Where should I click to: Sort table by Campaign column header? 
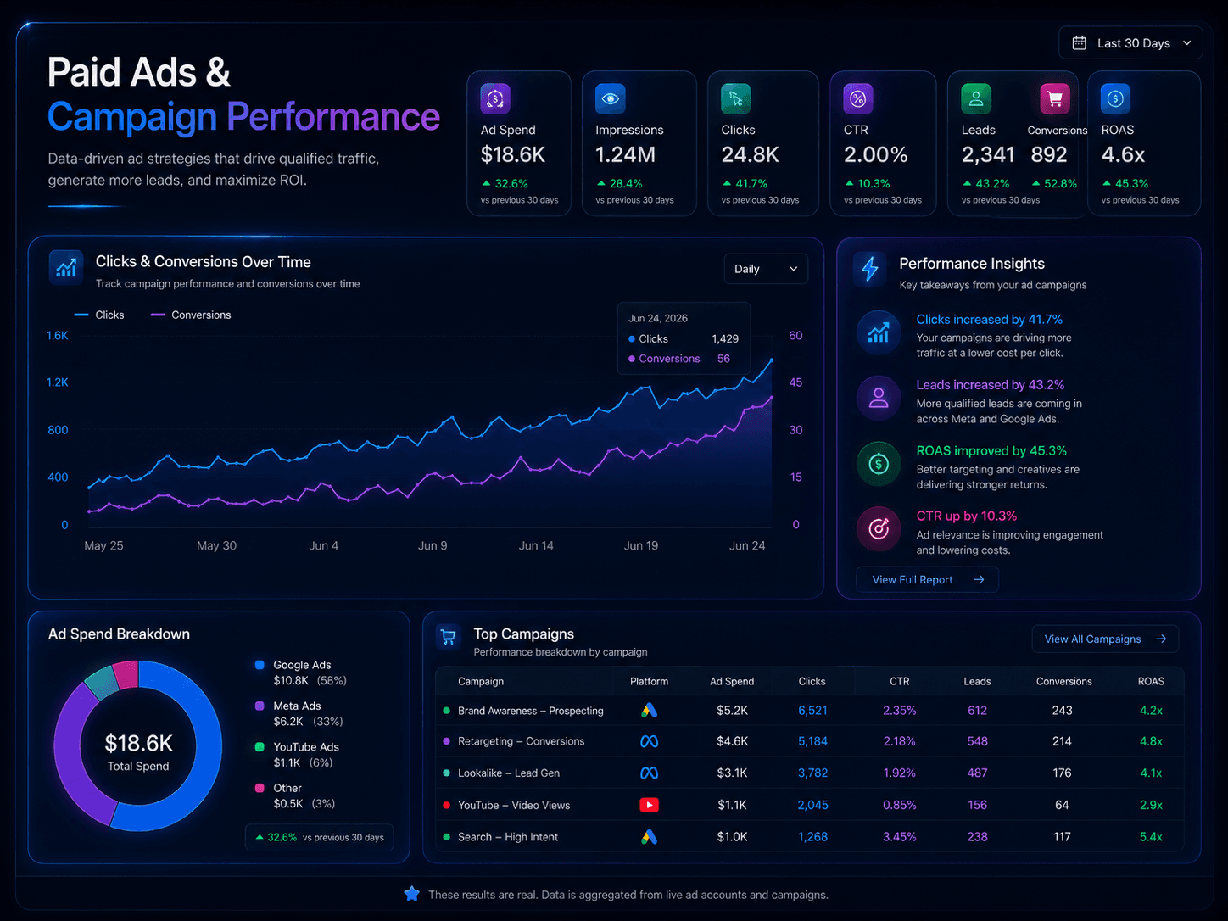pyautogui.click(x=481, y=682)
